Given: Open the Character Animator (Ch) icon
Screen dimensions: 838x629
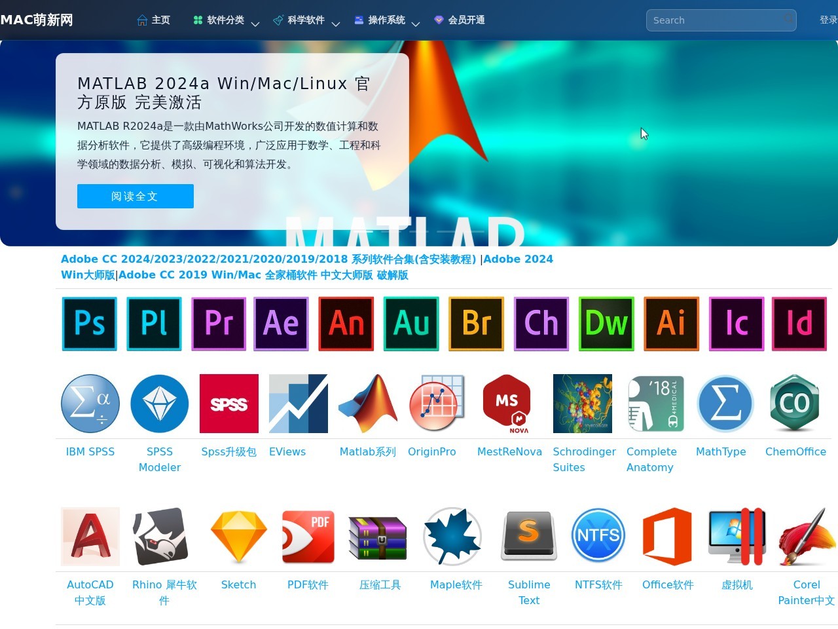Looking at the screenshot, I should tap(541, 324).
